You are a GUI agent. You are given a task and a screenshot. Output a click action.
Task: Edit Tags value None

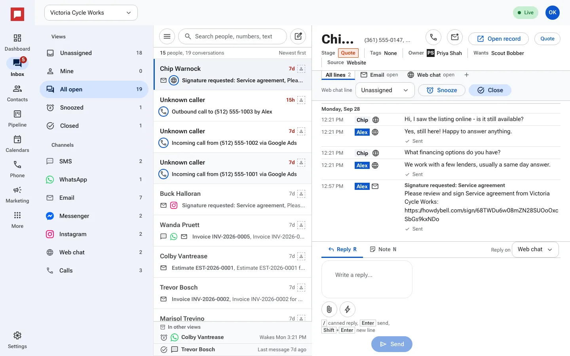[390, 53]
